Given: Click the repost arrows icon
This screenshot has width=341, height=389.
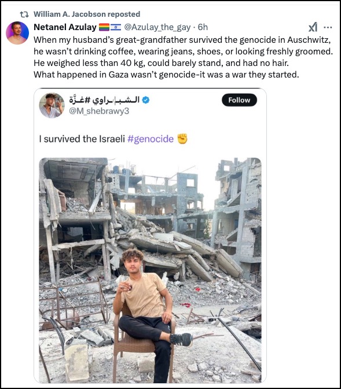Looking at the screenshot, I should coord(24,14).
